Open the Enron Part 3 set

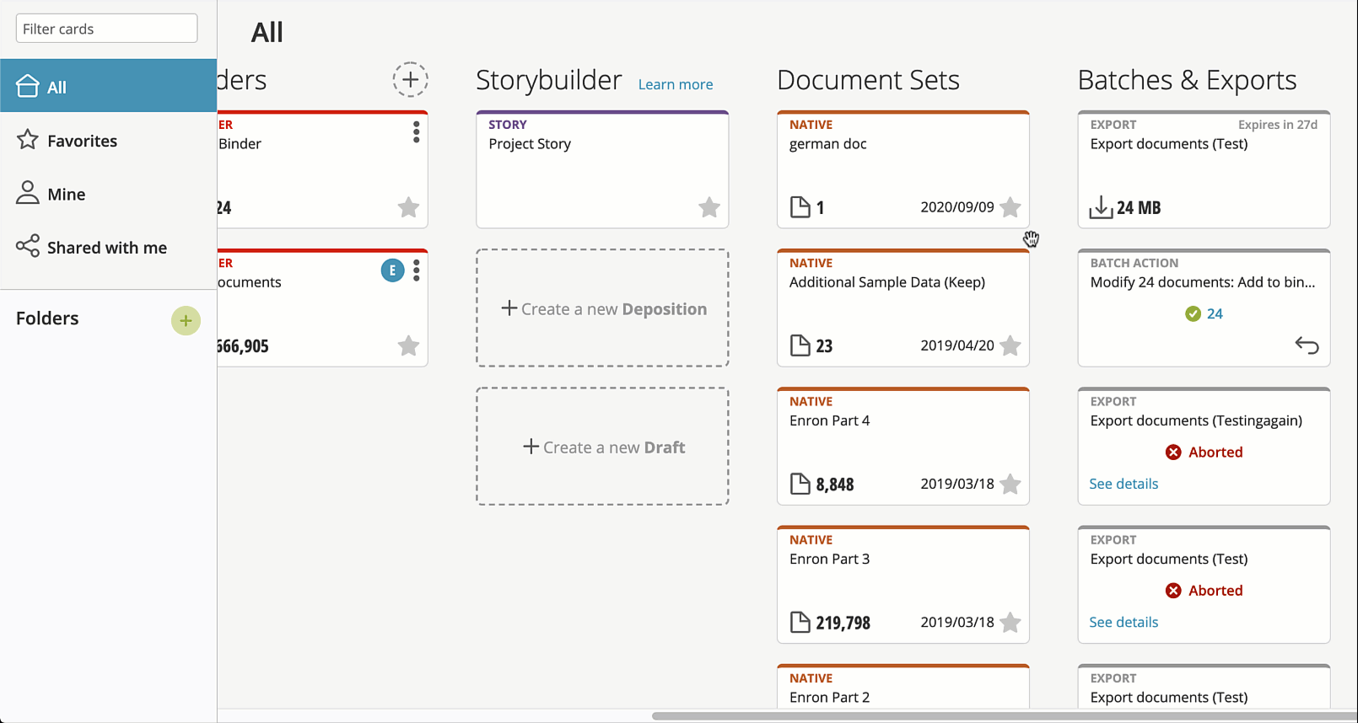pos(903,584)
